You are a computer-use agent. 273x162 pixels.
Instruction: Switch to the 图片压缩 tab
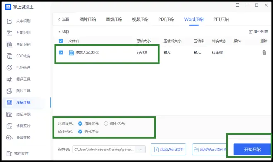(88, 19)
